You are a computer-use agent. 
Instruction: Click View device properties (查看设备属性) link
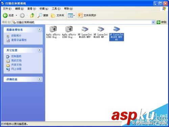(x=19, y=40)
